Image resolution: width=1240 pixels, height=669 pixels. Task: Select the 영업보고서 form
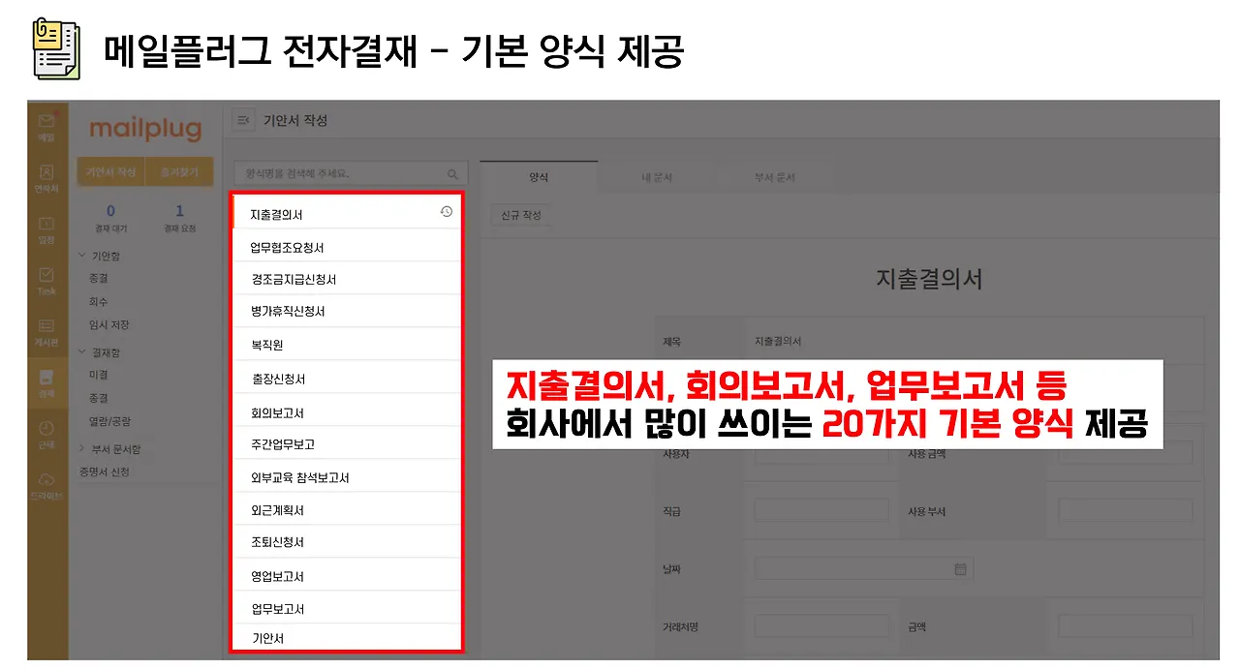347,576
